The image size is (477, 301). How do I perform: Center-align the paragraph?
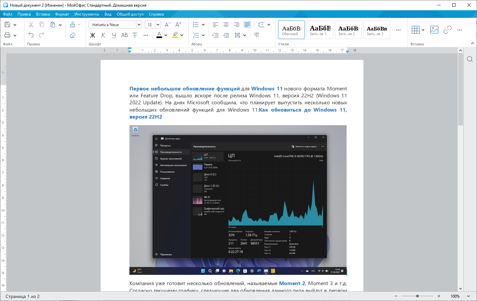point(226,25)
